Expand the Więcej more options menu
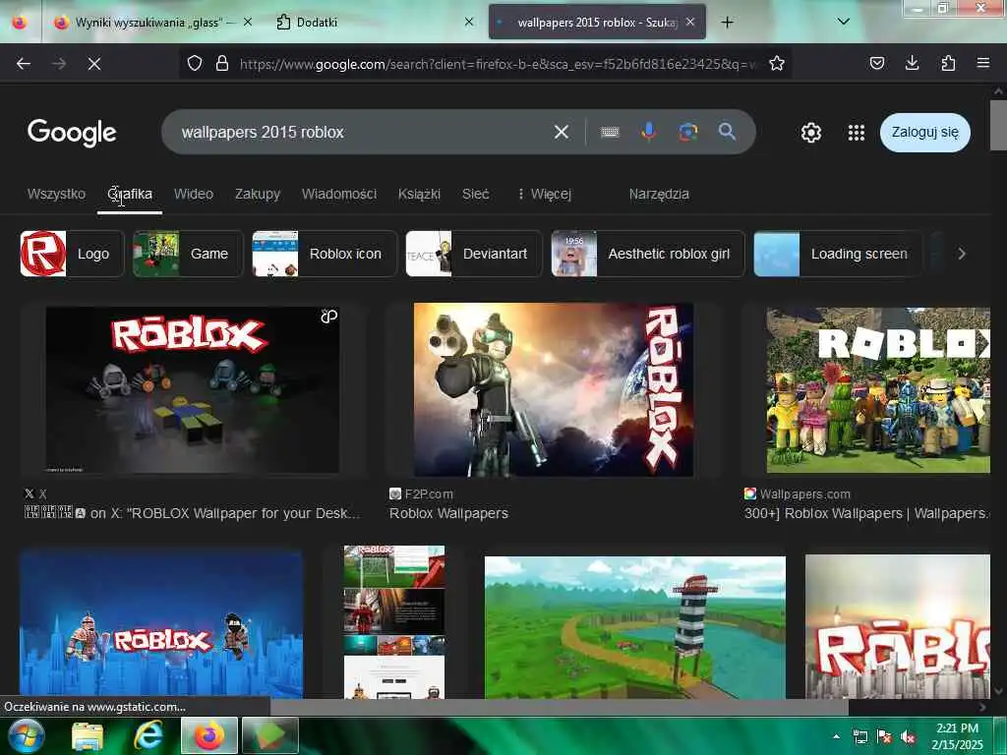The width and height of the screenshot is (1007, 755). pyautogui.click(x=545, y=194)
